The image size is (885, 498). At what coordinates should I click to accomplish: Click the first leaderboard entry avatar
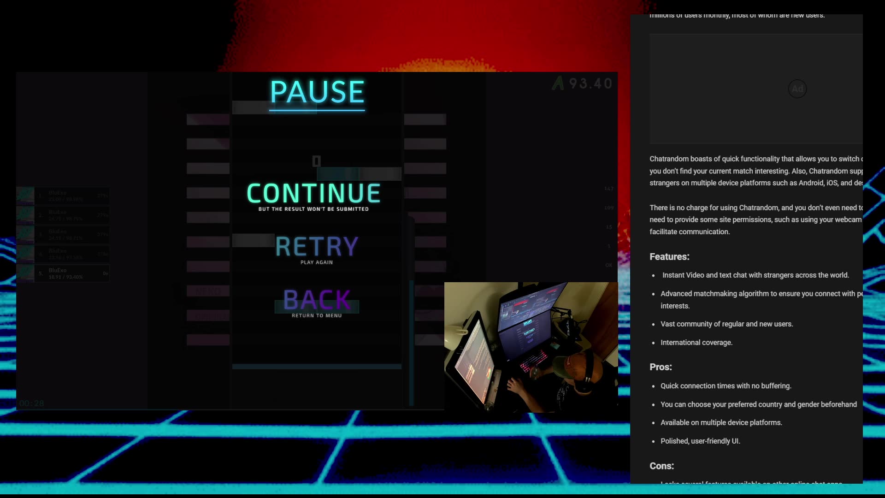click(25, 196)
